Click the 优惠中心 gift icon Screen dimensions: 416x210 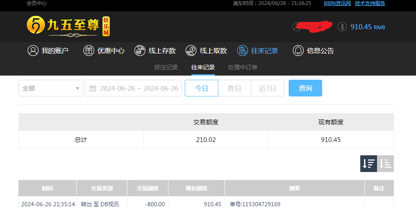point(89,51)
